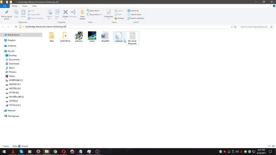
Task: Click Invert selection in the ribbon
Action: tap(136, 18)
